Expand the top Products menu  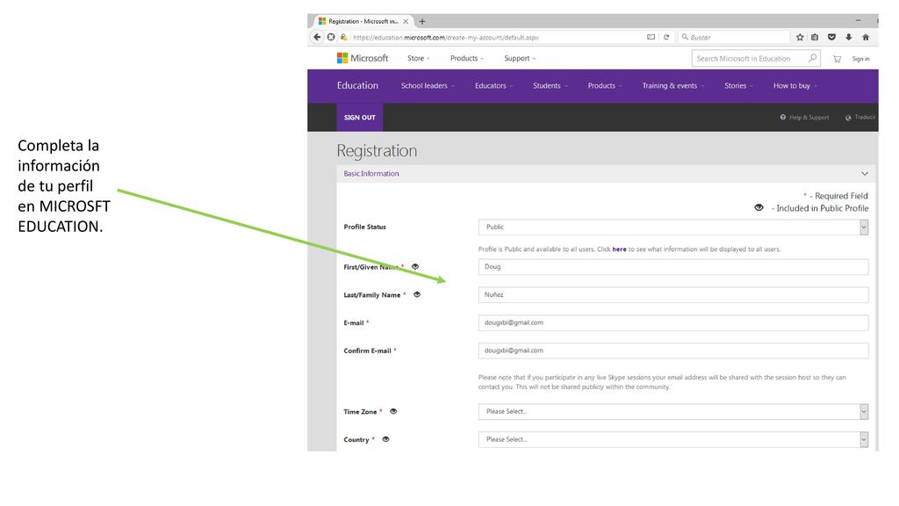(x=467, y=58)
